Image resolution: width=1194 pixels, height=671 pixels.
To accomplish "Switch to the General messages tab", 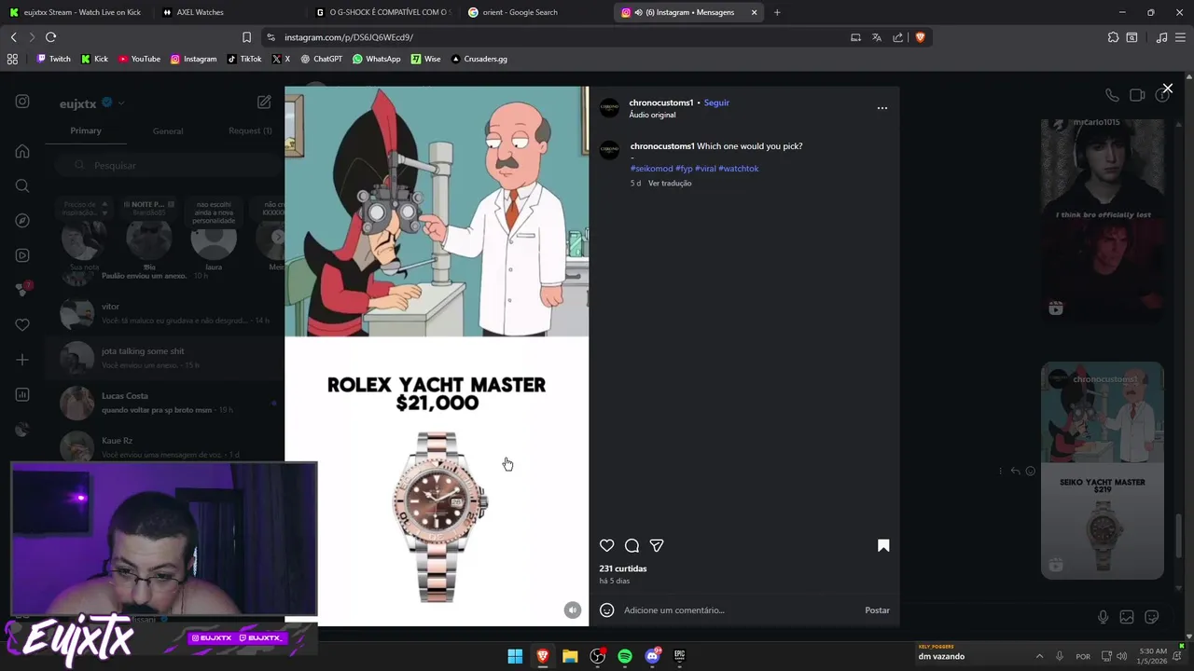I will (168, 131).
